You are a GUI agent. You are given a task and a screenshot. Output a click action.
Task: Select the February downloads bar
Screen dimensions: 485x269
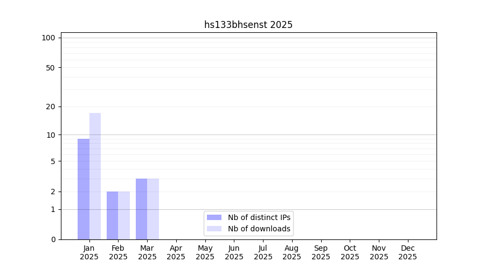click(124, 215)
